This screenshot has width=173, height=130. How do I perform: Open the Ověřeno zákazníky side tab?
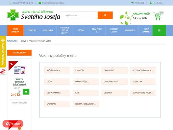pyautogui.click(x=3, y=51)
